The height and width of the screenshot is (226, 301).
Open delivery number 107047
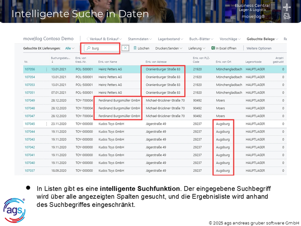pyautogui.click(x=30, y=116)
